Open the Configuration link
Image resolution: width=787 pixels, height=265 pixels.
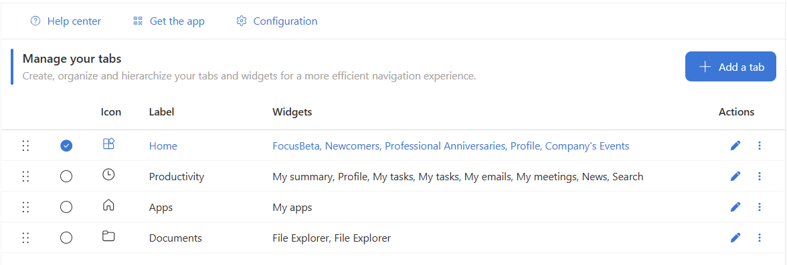coord(276,21)
